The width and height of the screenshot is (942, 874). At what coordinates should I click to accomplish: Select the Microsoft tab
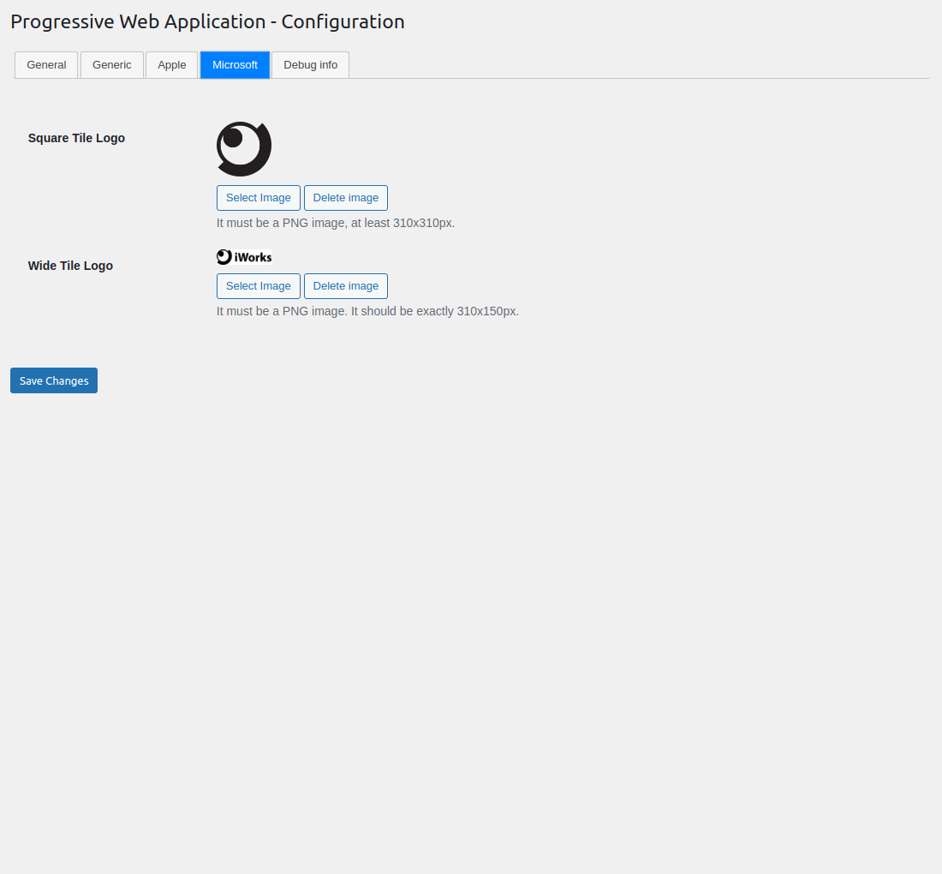click(x=235, y=65)
